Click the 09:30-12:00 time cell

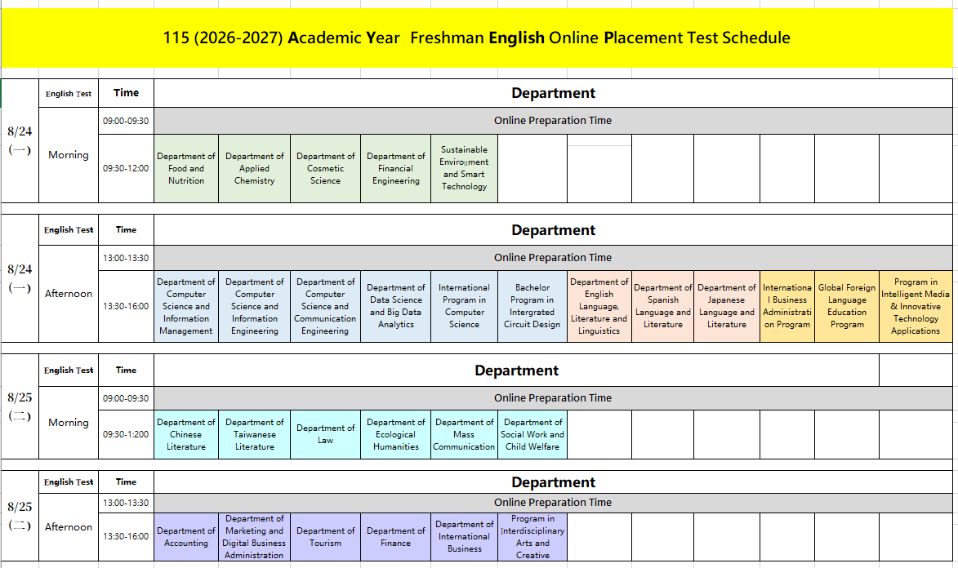click(126, 168)
